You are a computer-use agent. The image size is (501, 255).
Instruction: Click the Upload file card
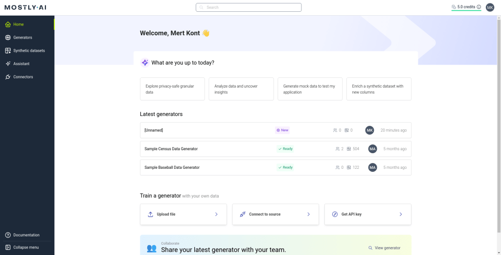click(183, 214)
